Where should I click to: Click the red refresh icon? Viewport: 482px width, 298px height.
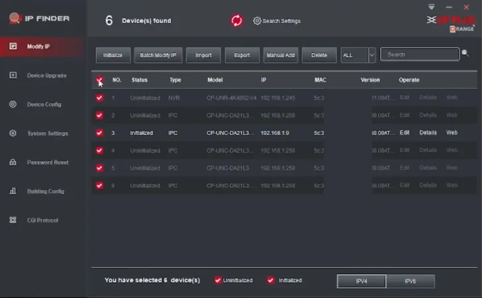(237, 21)
